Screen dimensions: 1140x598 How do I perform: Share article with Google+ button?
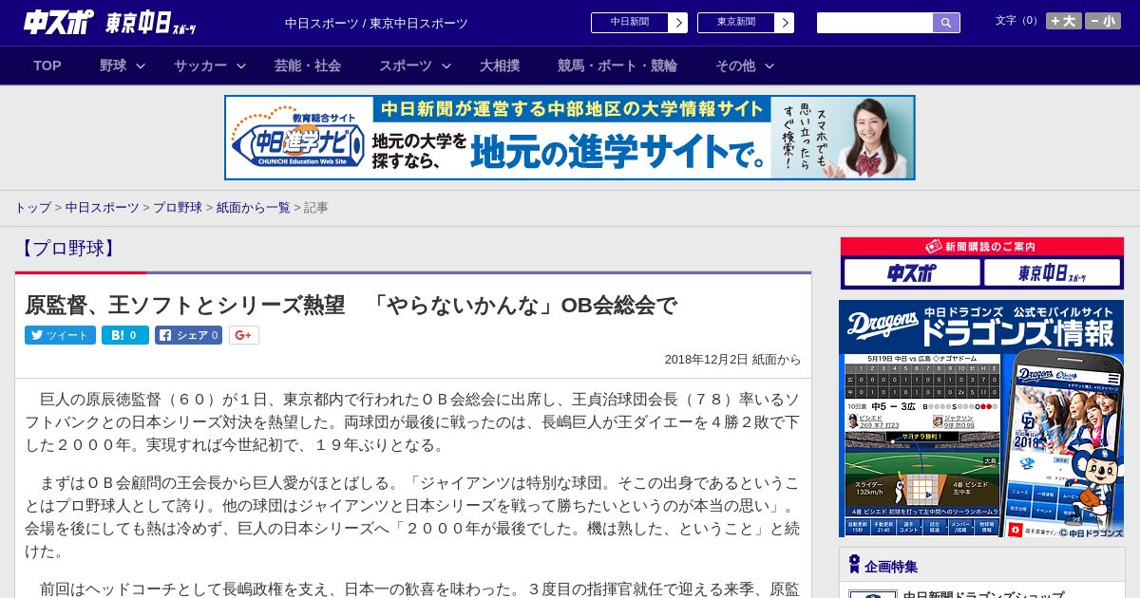(x=244, y=335)
